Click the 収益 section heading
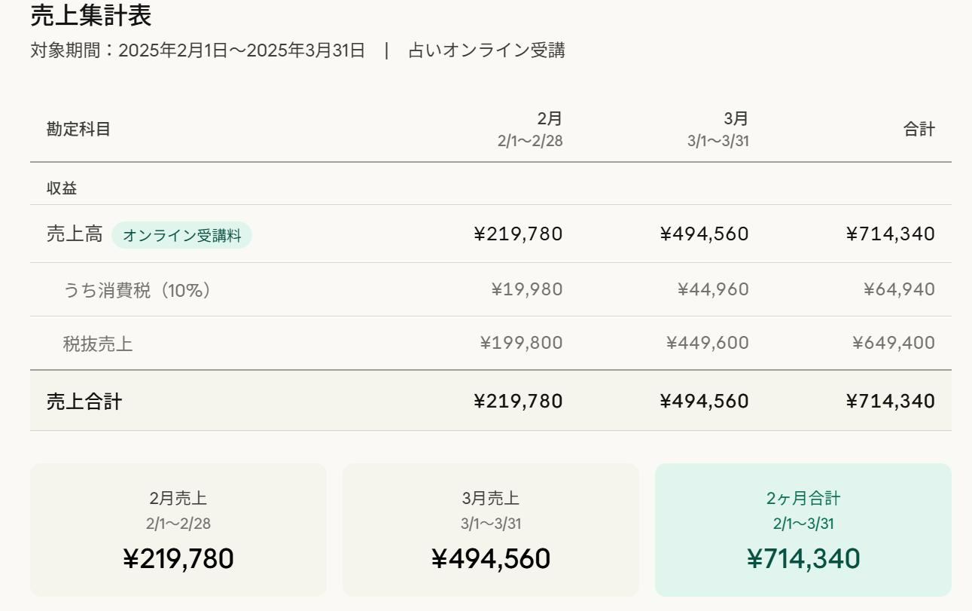 [x=62, y=189]
